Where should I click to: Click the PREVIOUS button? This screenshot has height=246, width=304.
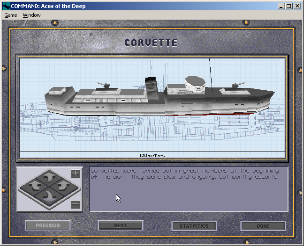(x=48, y=225)
